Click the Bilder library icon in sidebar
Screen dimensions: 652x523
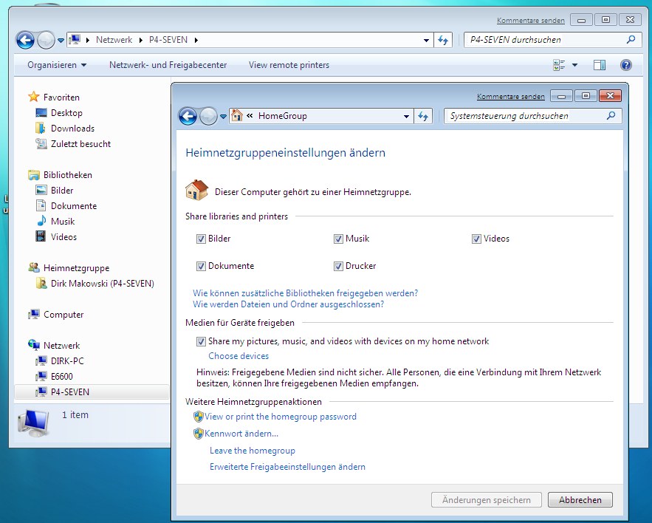(x=41, y=190)
